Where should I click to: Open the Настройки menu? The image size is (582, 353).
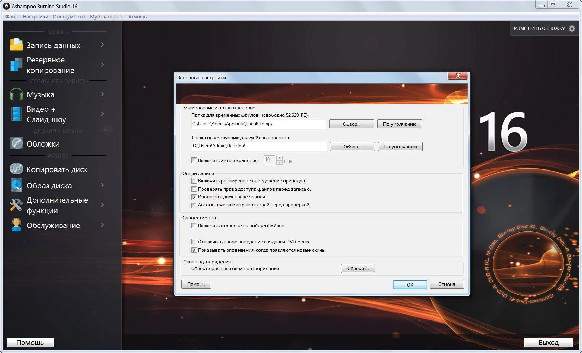(35, 16)
